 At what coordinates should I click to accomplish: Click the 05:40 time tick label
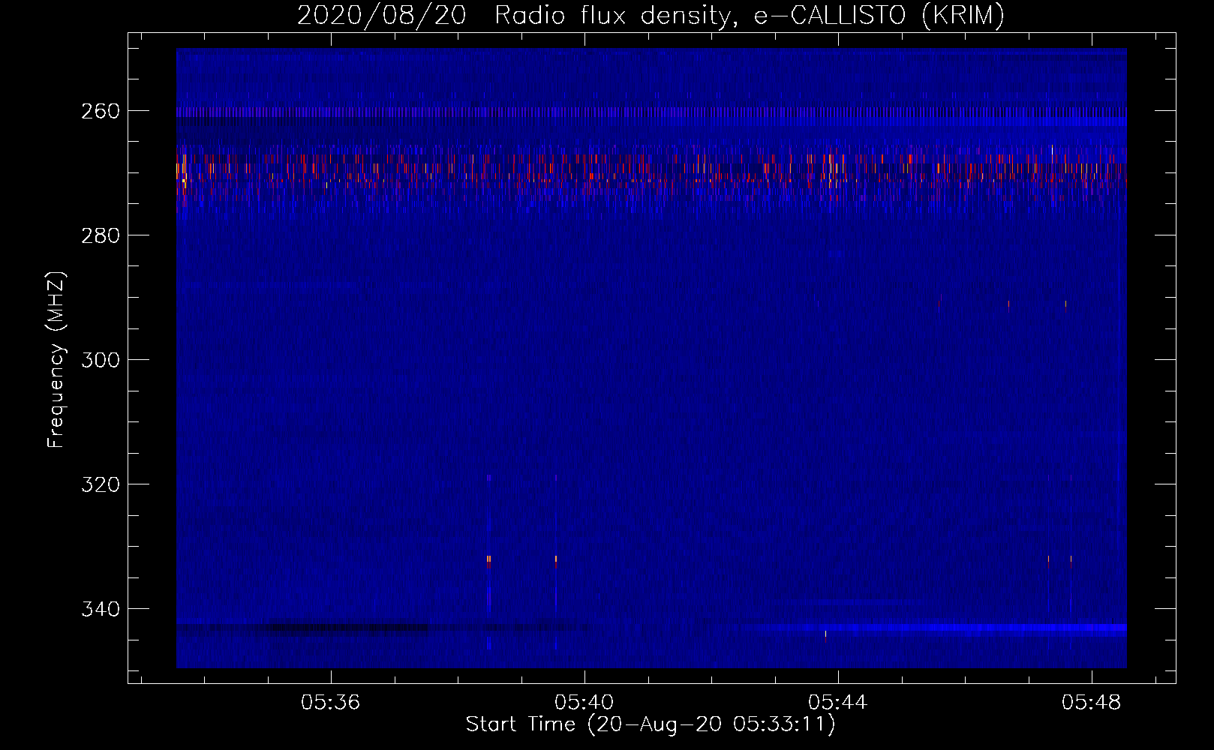(584, 703)
